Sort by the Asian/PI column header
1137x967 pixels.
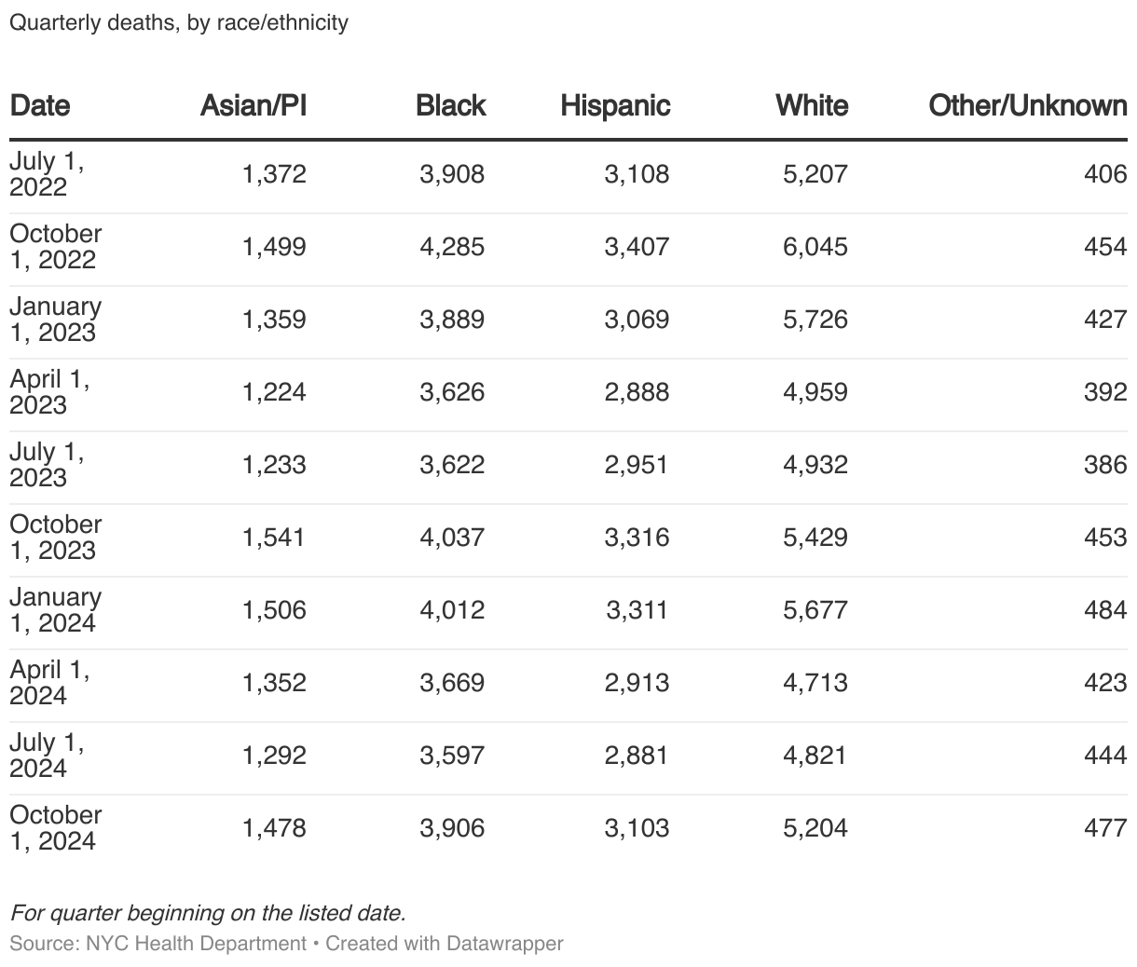253,105
